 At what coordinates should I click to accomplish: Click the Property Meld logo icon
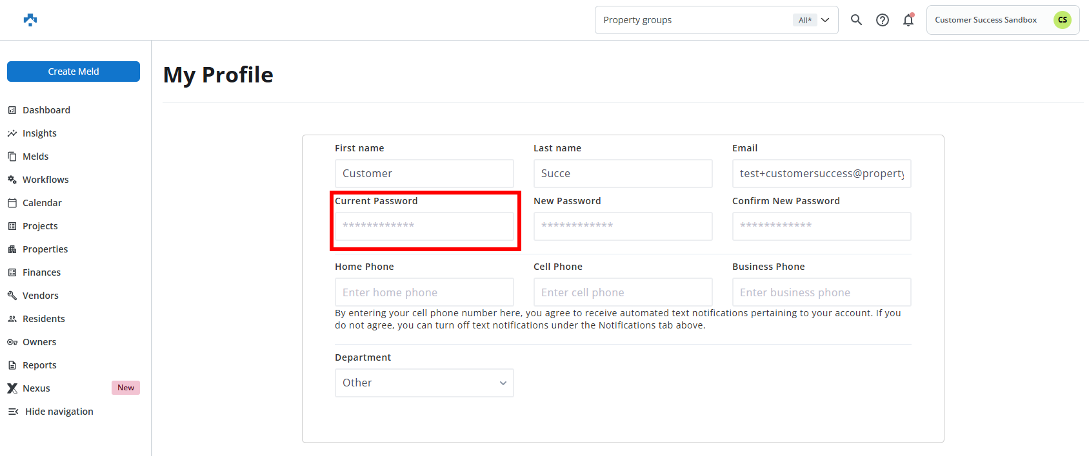click(30, 20)
